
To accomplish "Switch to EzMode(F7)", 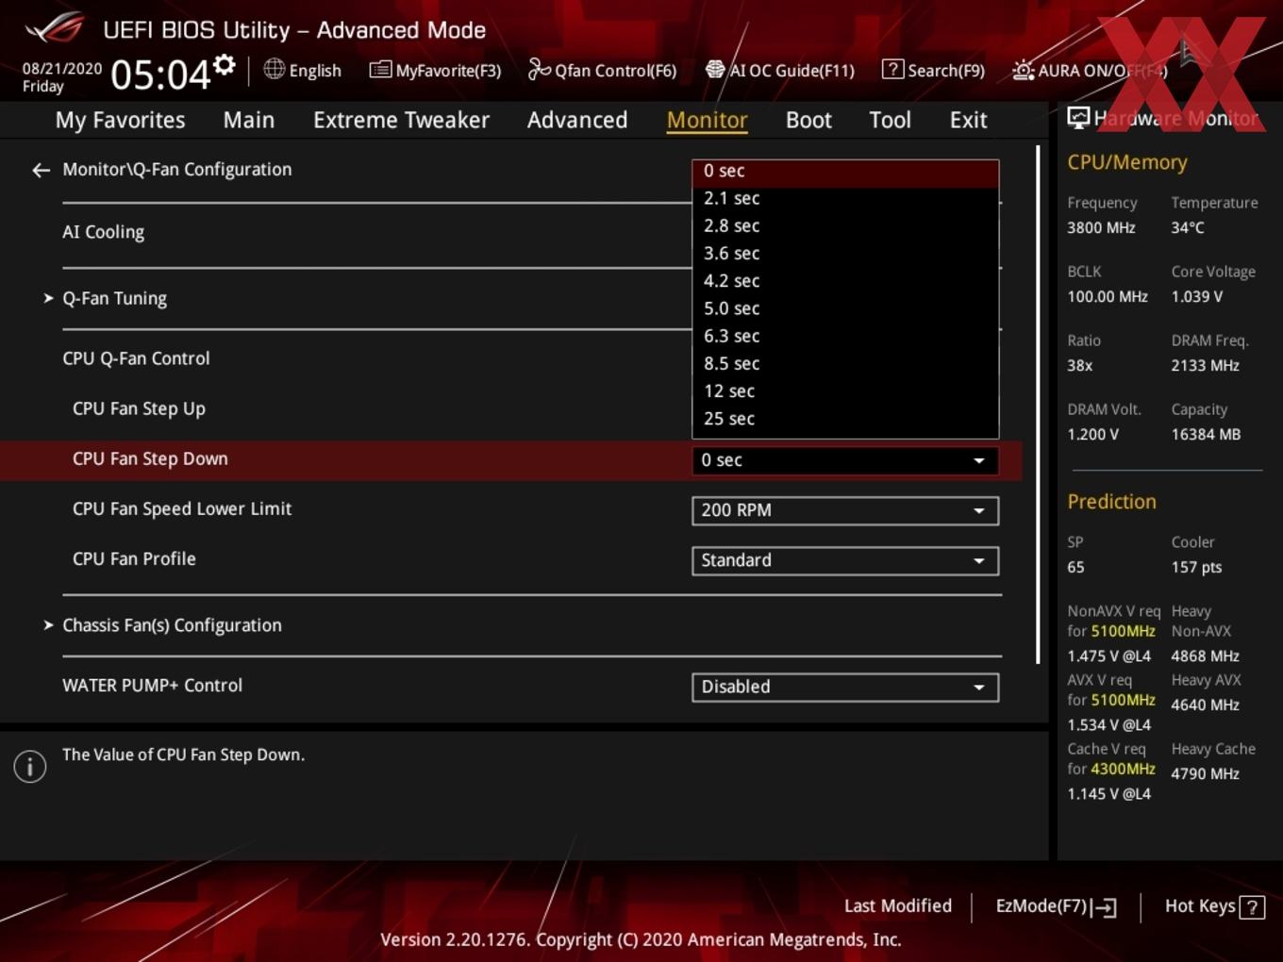I will pyautogui.click(x=1057, y=906).
